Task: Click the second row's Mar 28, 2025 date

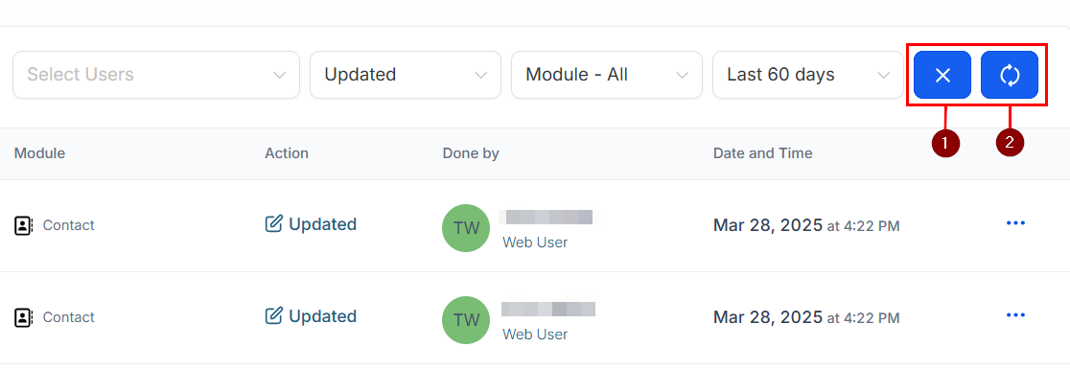Action: point(768,317)
